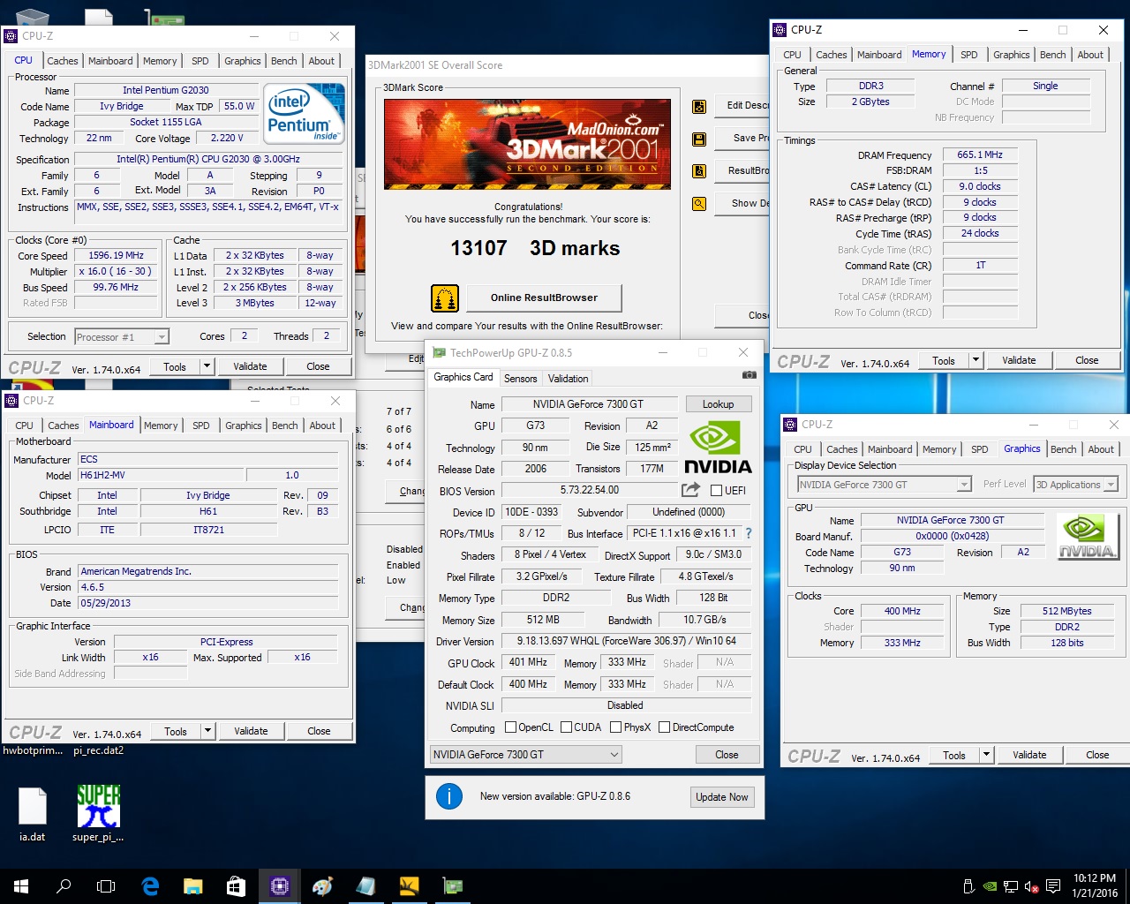Toggle the CUDA checkbox
This screenshot has width=1130, height=904.
coord(566,727)
